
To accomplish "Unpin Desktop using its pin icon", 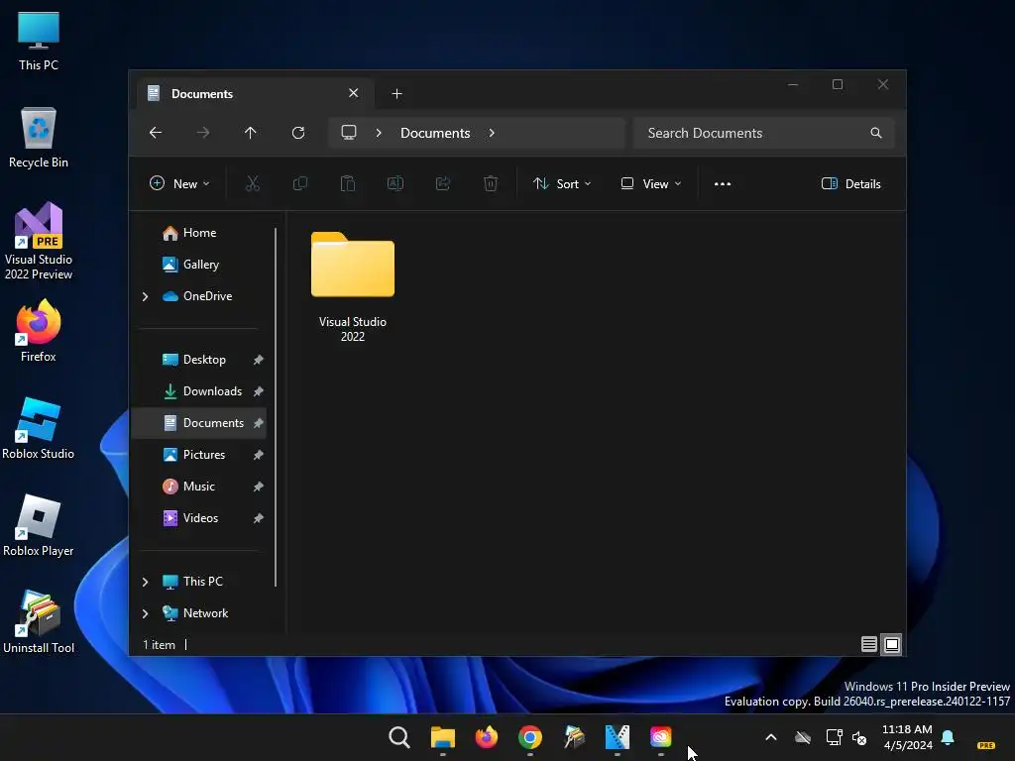I will [x=259, y=360].
